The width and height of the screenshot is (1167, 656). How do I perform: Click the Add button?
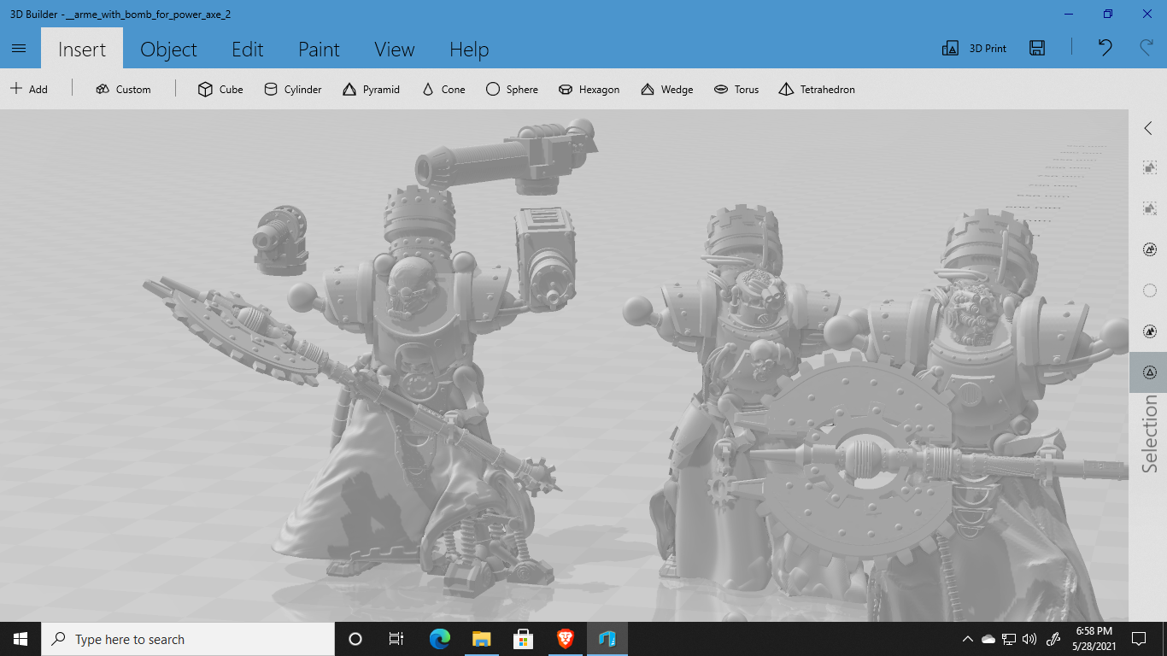pyautogui.click(x=29, y=89)
